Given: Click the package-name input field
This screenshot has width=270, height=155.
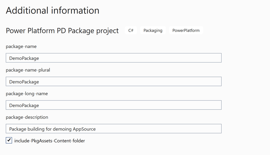Looking at the screenshot, I should [x=113, y=58].
